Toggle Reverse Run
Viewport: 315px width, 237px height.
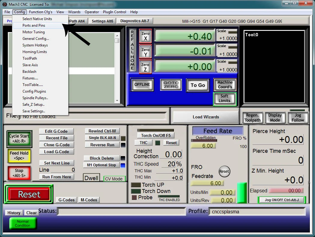pyautogui.click(x=102, y=145)
